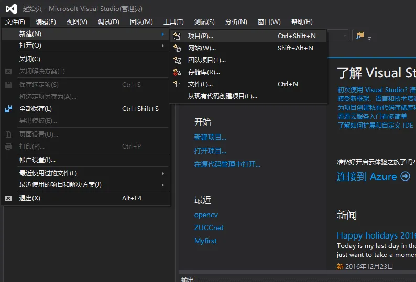
Task: Open 帐户设置(I)... from the File menu
Action: (x=85, y=160)
